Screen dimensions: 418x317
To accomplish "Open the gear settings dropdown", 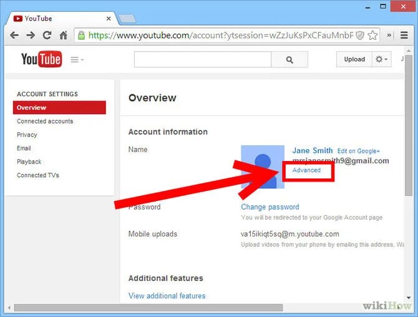I will coord(382,59).
